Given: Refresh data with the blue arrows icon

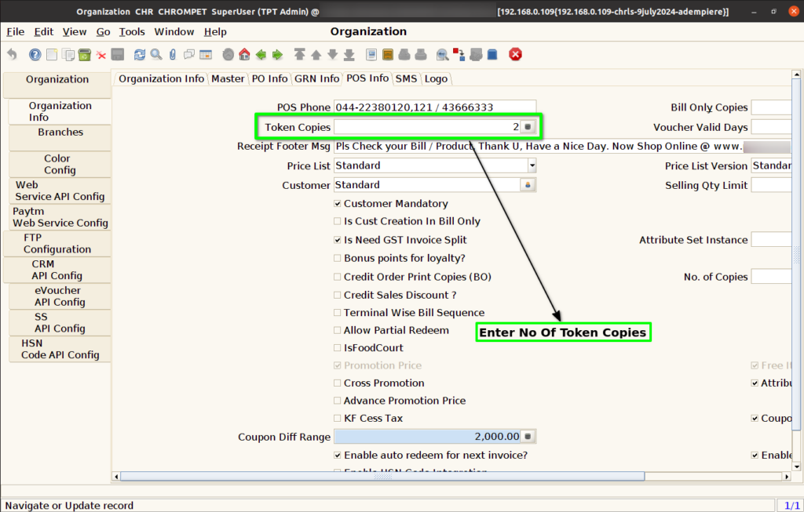Looking at the screenshot, I should pyautogui.click(x=140, y=54).
